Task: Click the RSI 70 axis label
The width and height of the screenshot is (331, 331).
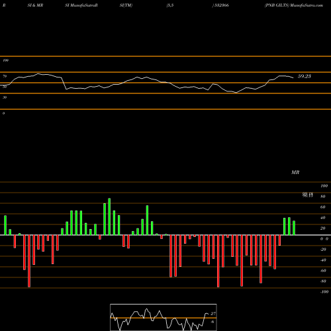Action: coord(5,76)
